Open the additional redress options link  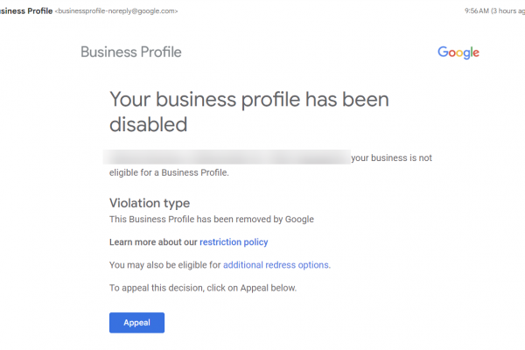coord(276,264)
